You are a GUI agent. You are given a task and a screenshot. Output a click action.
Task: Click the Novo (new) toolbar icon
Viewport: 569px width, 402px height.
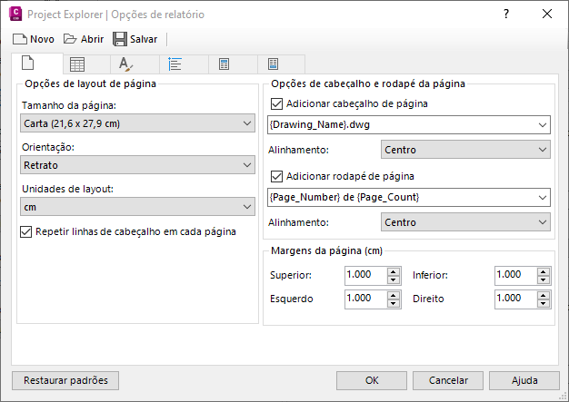coord(20,39)
